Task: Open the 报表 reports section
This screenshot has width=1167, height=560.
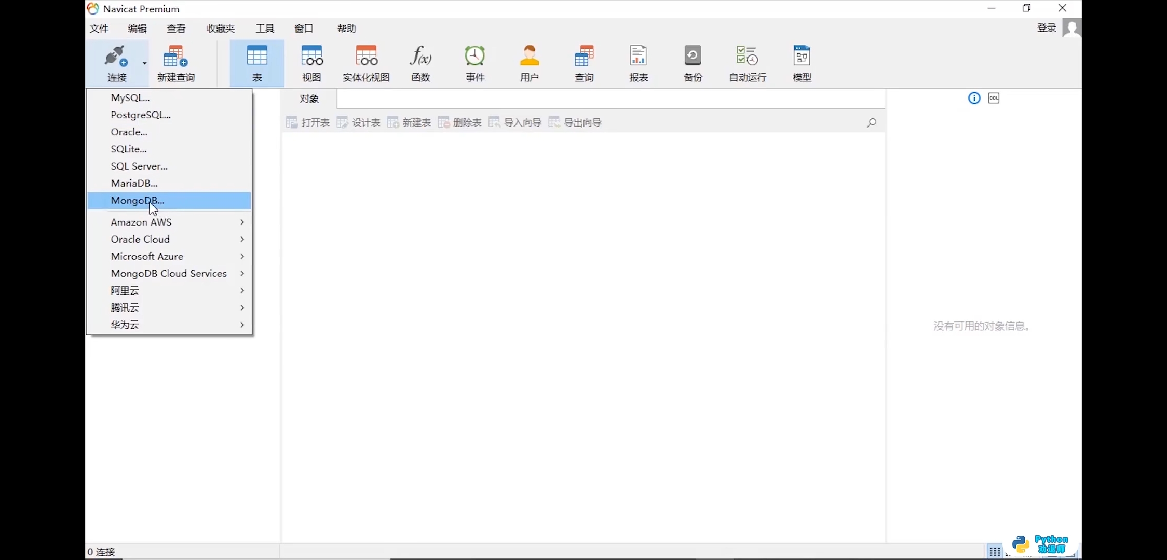Action: tap(639, 63)
